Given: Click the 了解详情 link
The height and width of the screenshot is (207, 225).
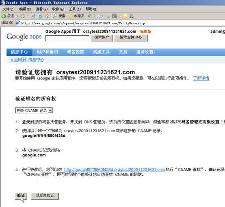Looking at the screenshot, I should point(201,78).
